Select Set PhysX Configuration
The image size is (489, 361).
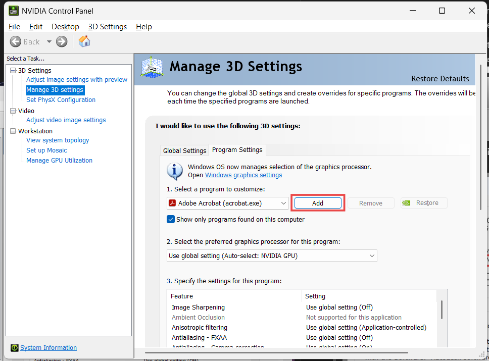(61, 100)
